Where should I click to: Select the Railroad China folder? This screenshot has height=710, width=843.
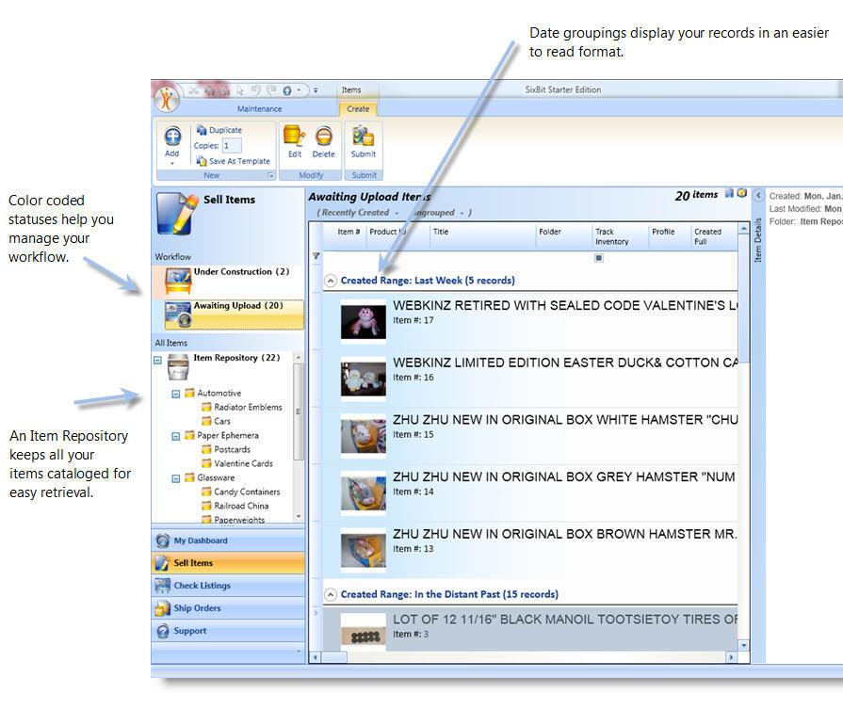(241, 506)
